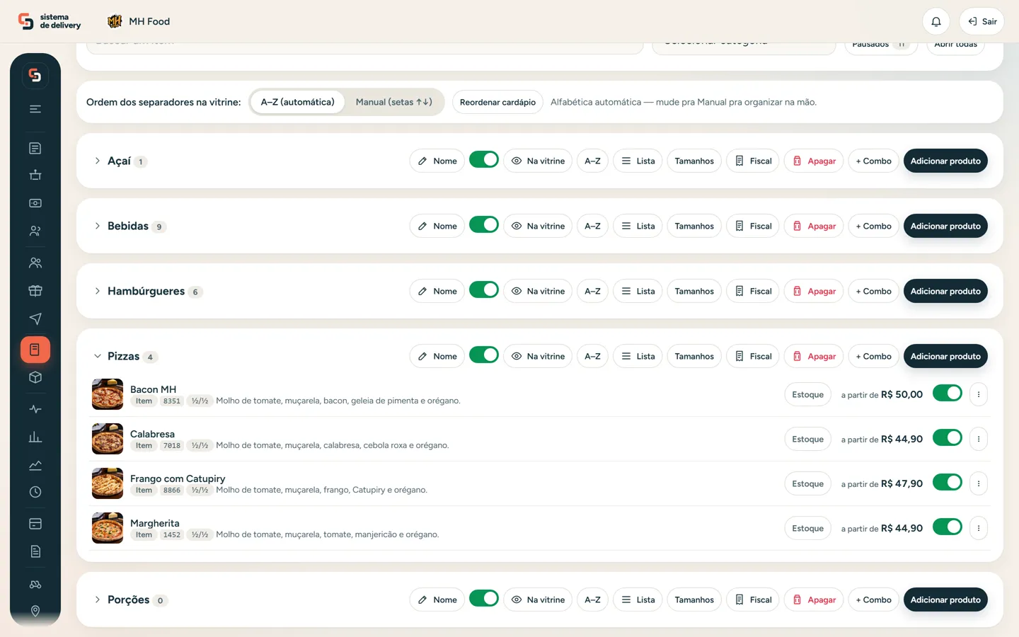Open the credit card icon in sidebar
This screenshot has height=637, width=1019.
[35, 524]
